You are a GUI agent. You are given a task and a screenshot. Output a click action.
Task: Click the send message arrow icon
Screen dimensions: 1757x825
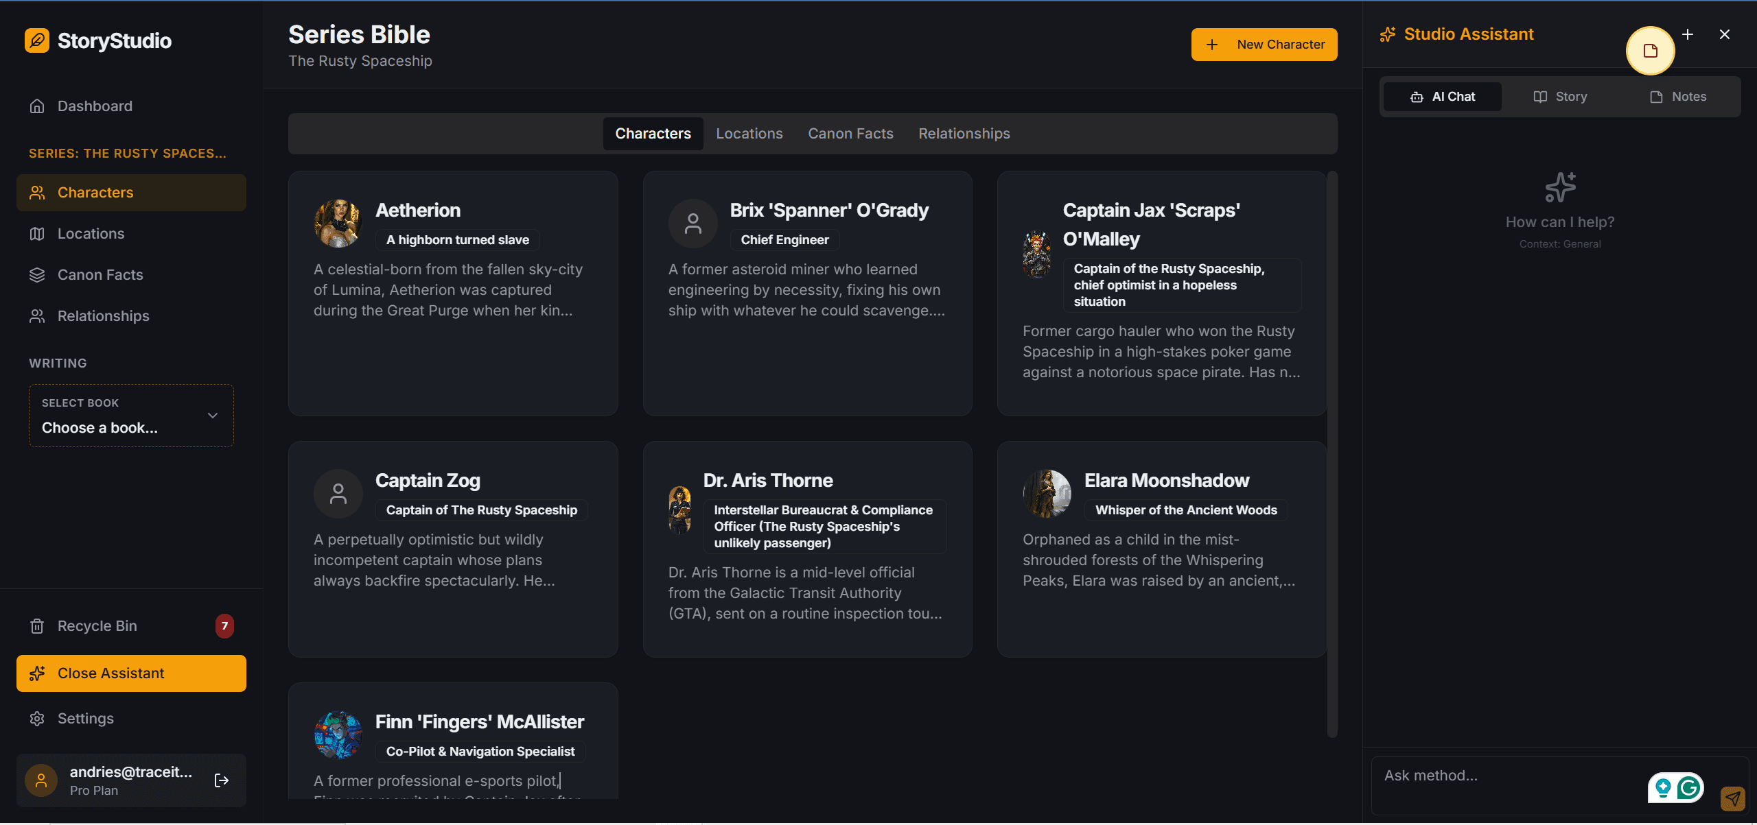[x=1732, y=798]
